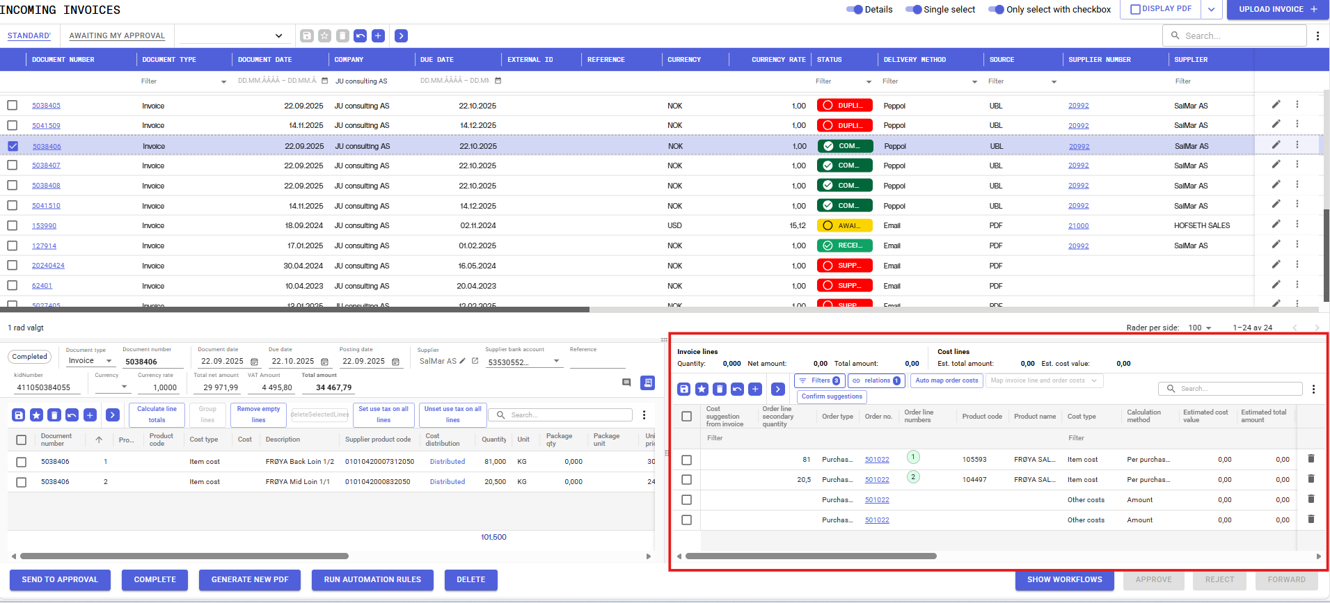Click the cost lines horizontal scrollbar

click(x=811, y=556)
